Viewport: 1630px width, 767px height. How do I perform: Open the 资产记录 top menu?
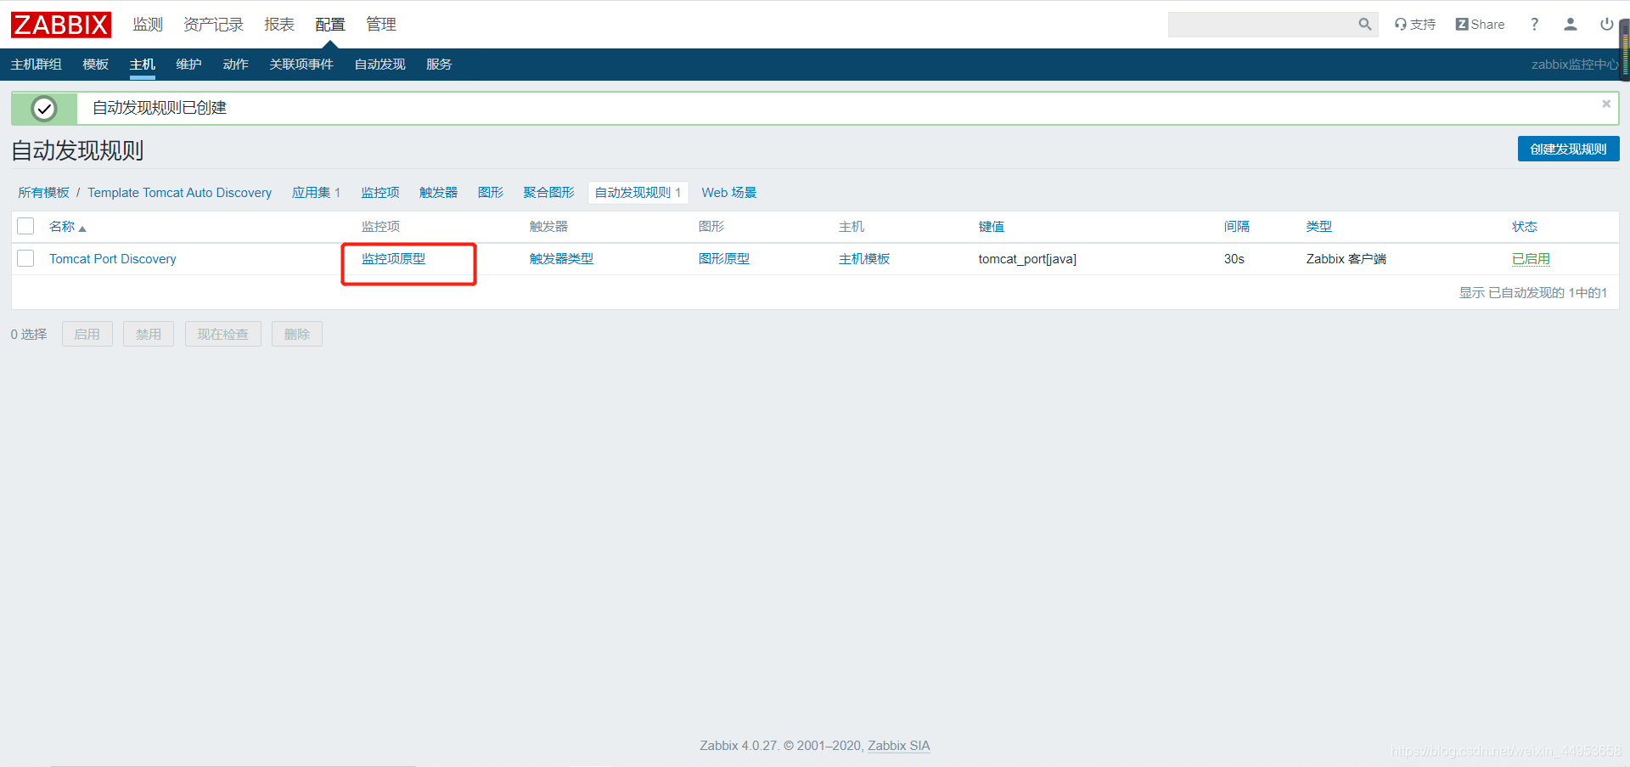tap(213, 25)
